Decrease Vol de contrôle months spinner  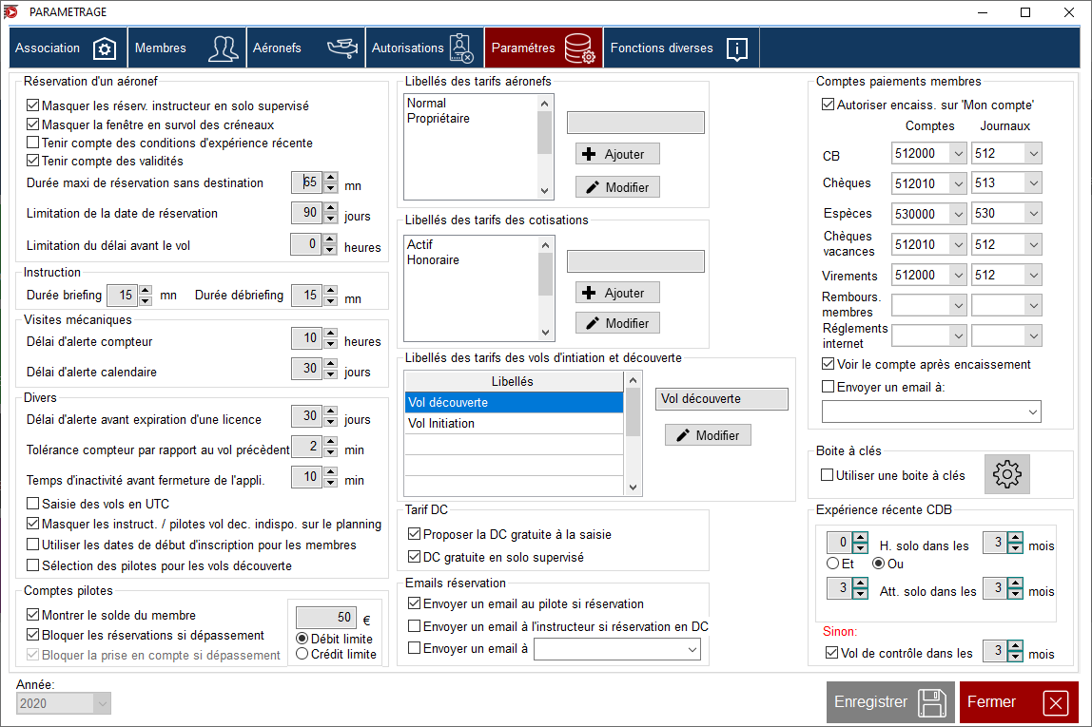point(1015,656)
